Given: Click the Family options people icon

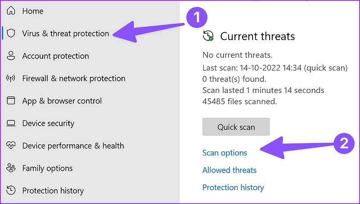Looking at the screenshot, I should pos(11,168).
